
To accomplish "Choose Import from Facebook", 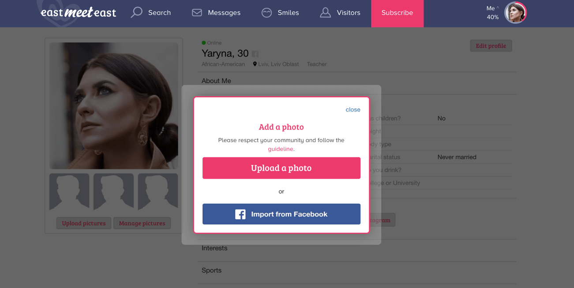I will tap(281, 214).
